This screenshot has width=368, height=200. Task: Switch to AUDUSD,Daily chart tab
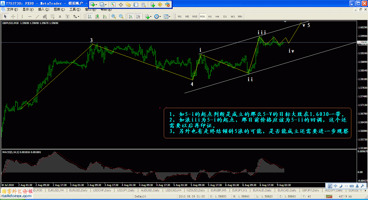click(150, 190)
